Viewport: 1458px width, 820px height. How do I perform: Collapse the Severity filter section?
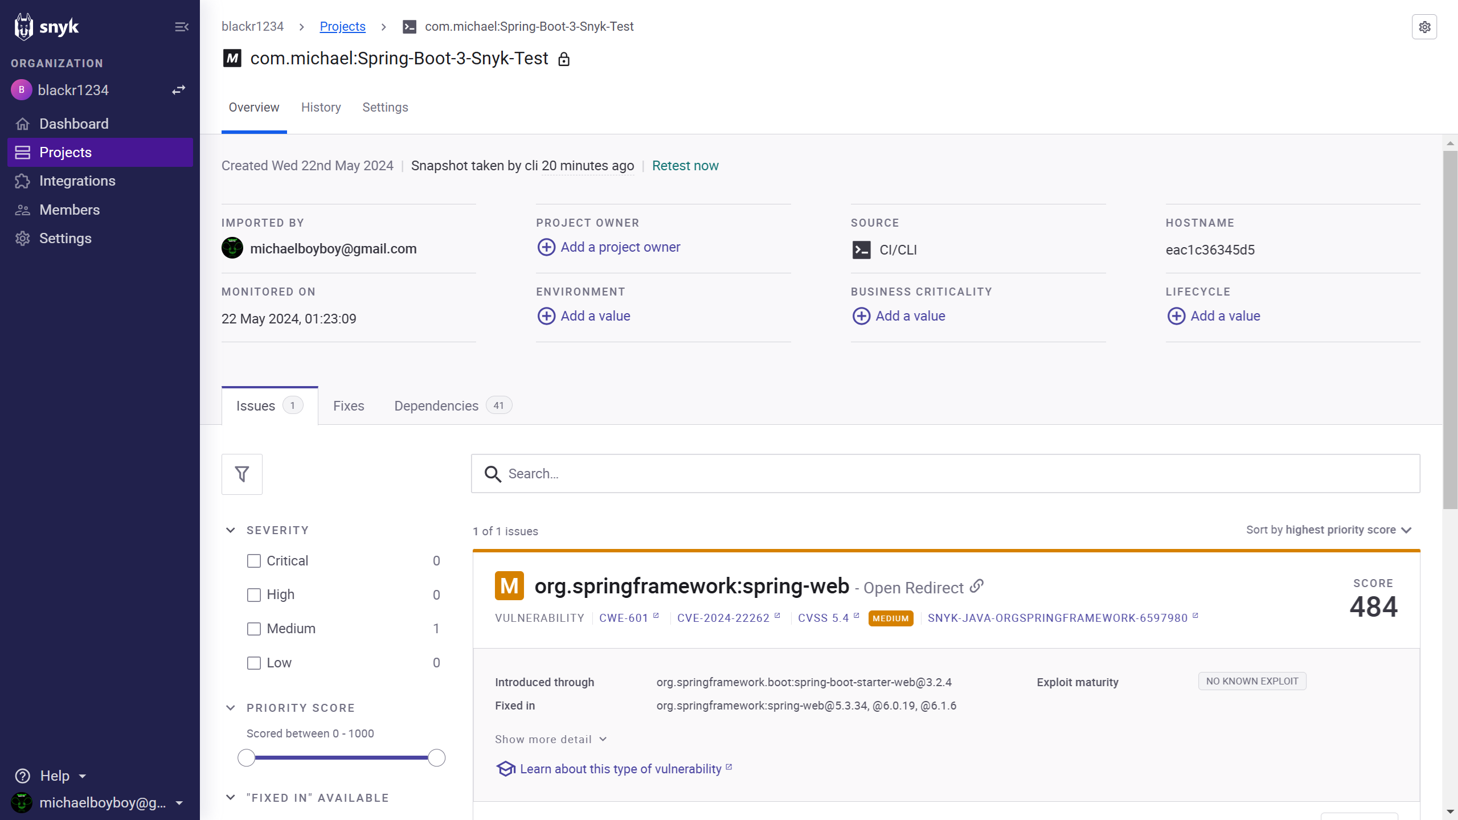click(x=231, y=530)
